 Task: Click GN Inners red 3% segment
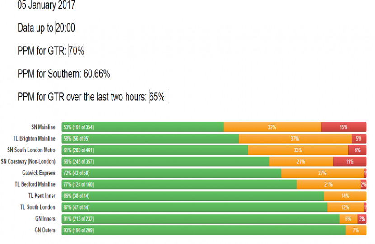361,219
